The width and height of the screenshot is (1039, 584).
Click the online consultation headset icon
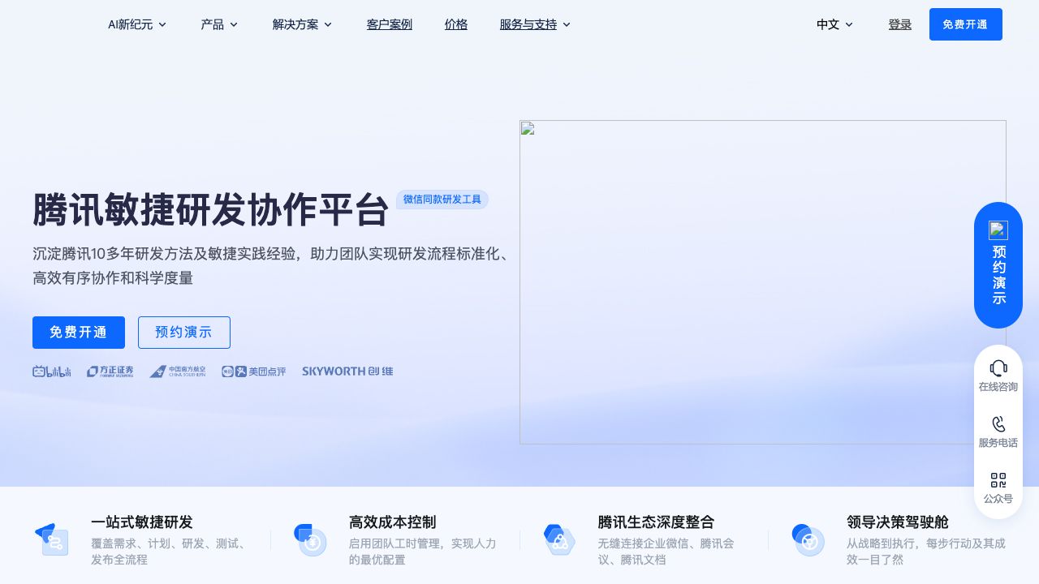[x=998, y=367]
